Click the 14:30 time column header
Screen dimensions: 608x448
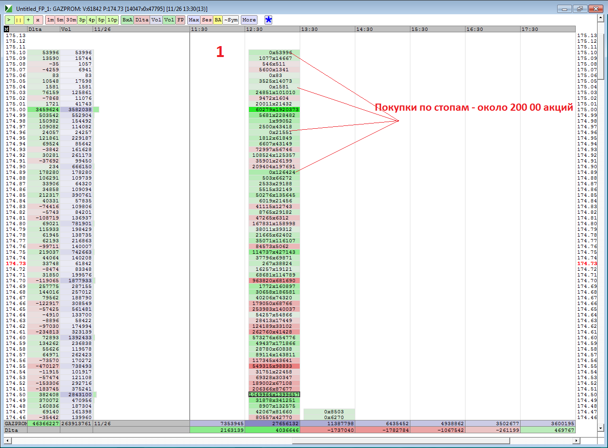pos(383,29)
